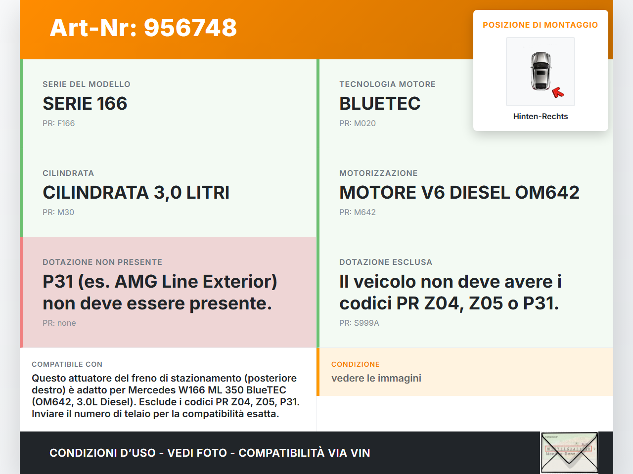Click the car top-view mounting position image
This screenshot has width=633, height=474.
(x=540, y=72)
